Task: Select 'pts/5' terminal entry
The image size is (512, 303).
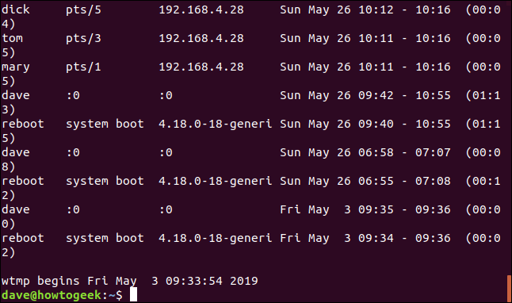Action: [83, 10]
